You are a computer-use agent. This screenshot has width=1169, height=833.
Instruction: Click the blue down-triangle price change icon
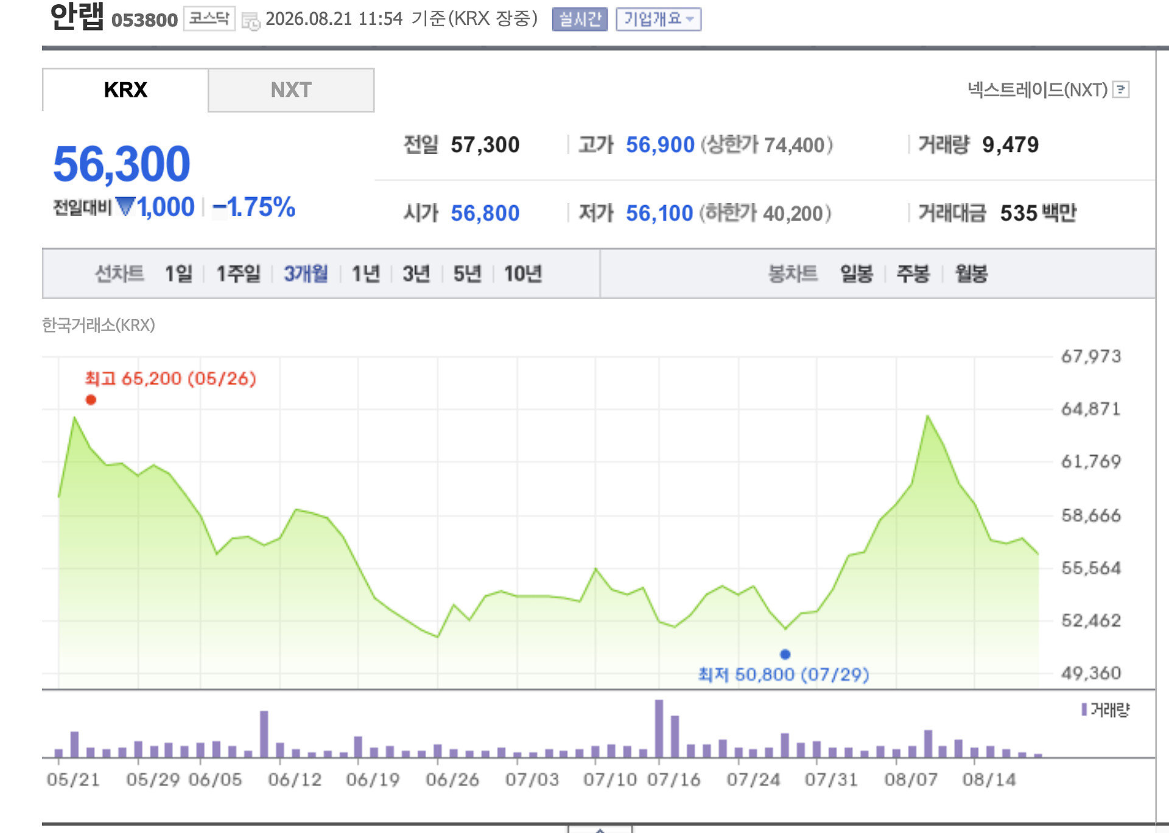(x=125, y=206)
